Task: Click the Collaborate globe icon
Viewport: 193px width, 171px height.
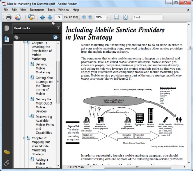Action: (31, 17)
